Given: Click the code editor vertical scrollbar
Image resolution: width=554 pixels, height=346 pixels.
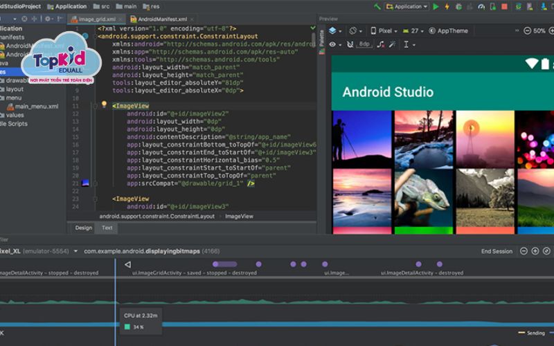Looking at the screenshot, I should [314, 39].
